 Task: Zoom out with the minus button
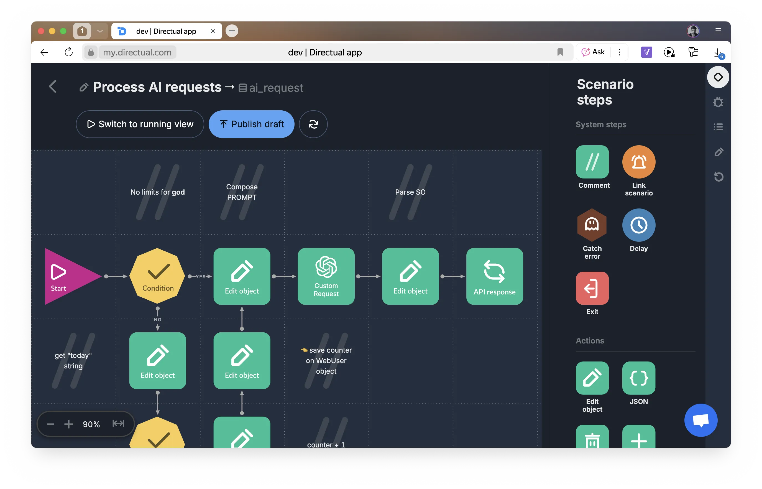pos(50,424)
